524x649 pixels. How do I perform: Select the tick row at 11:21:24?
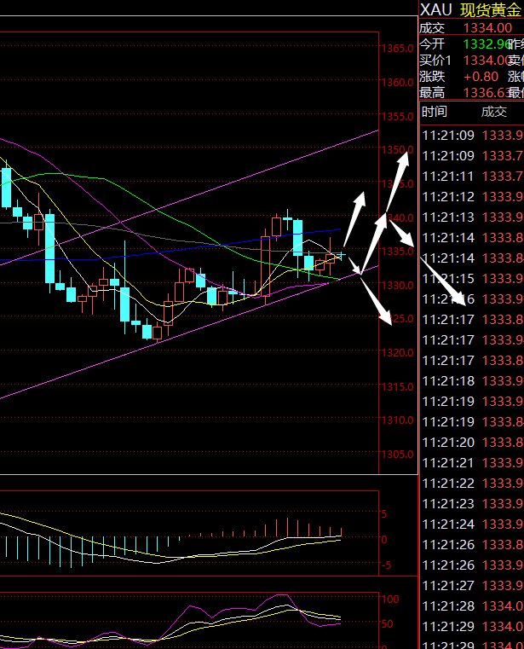[x=472, y=524]
